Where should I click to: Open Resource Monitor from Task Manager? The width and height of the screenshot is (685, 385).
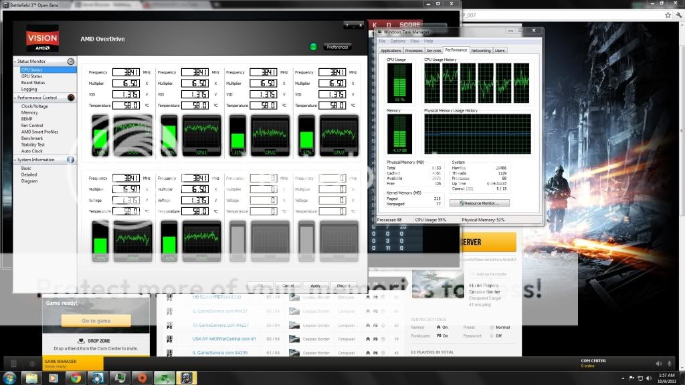pyautogui.click(x=479, y=203)
